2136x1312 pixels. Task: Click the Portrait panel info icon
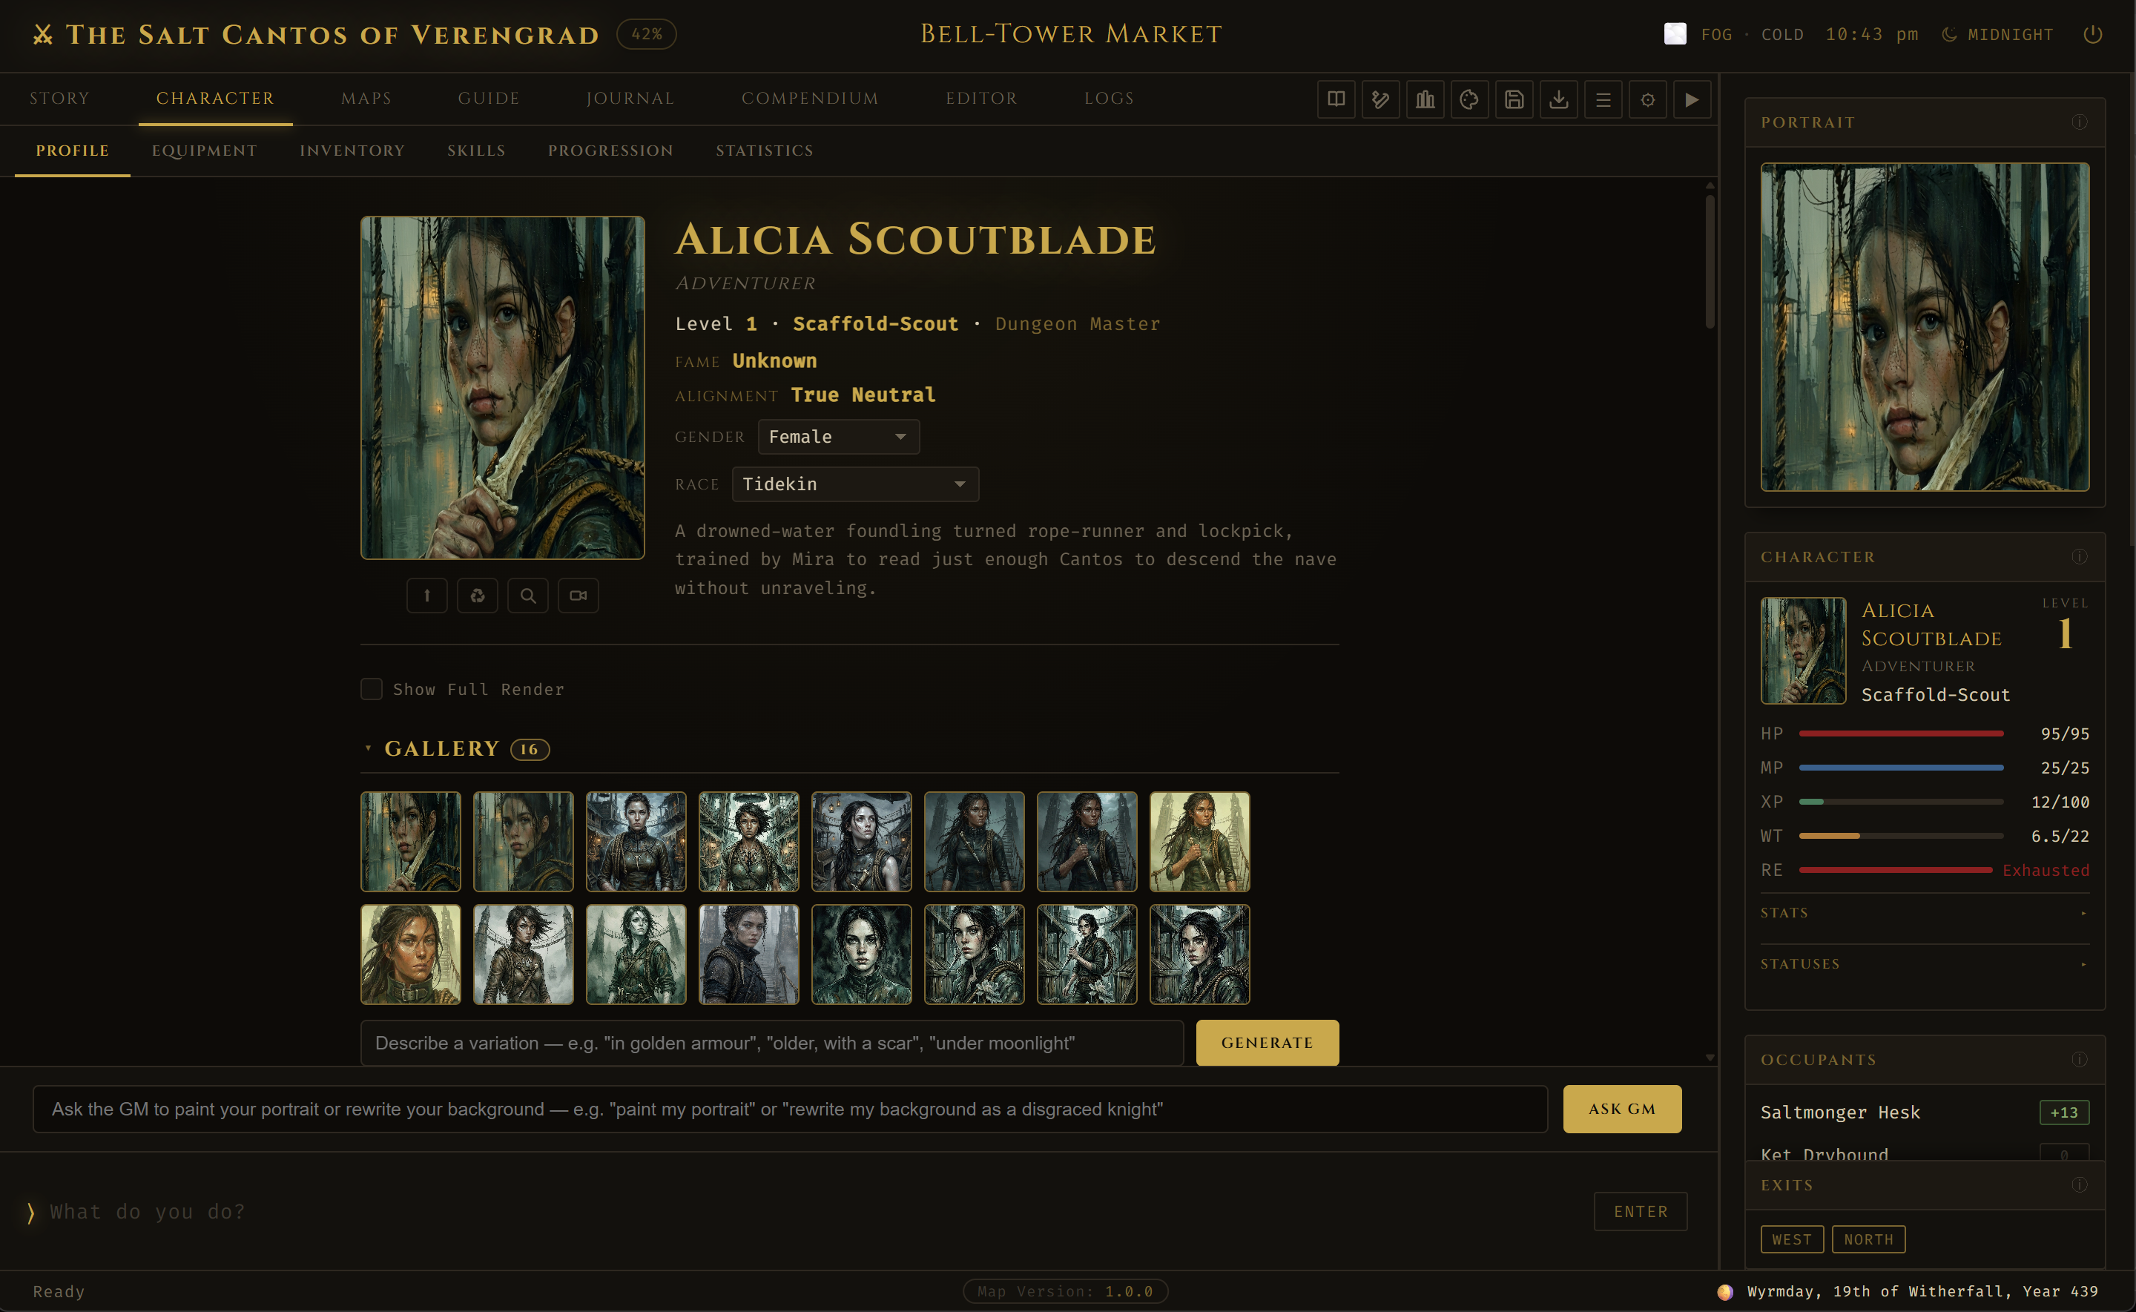(x=2080, y=122)
